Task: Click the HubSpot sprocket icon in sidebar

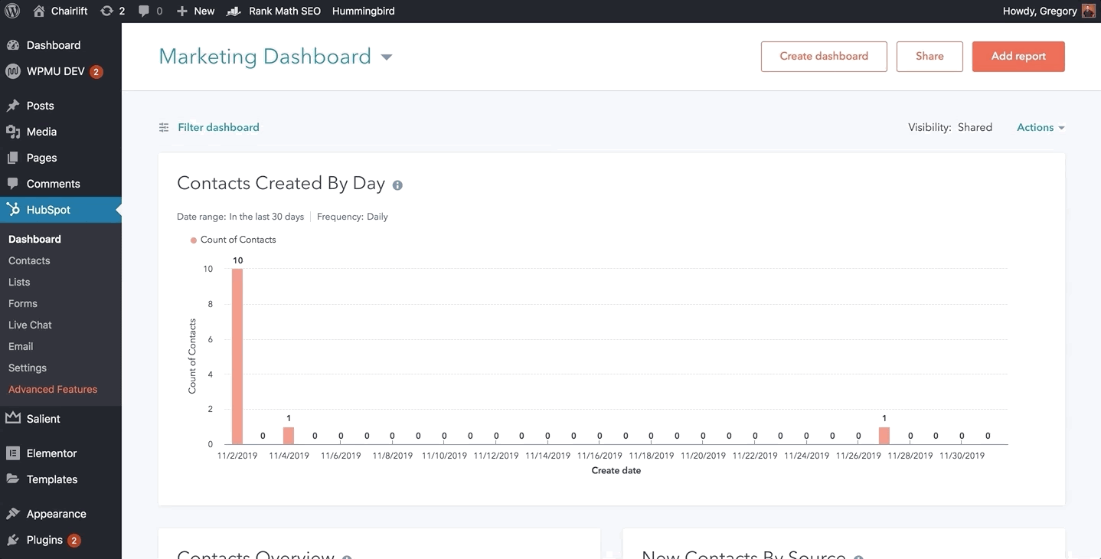Action: point(13,210)
